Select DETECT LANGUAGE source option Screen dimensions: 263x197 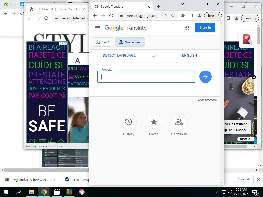pos(119,55)
